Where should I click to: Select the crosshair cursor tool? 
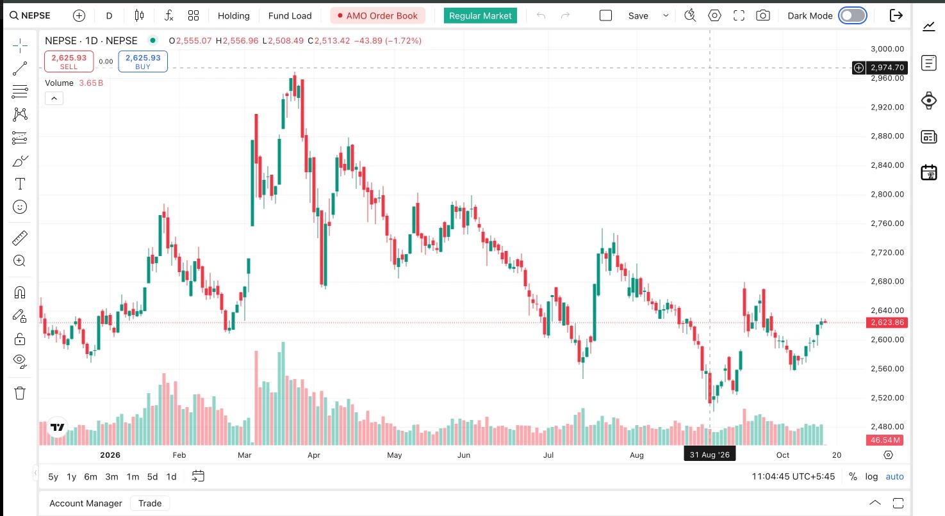pyautogui.click(x=20, y=45)
